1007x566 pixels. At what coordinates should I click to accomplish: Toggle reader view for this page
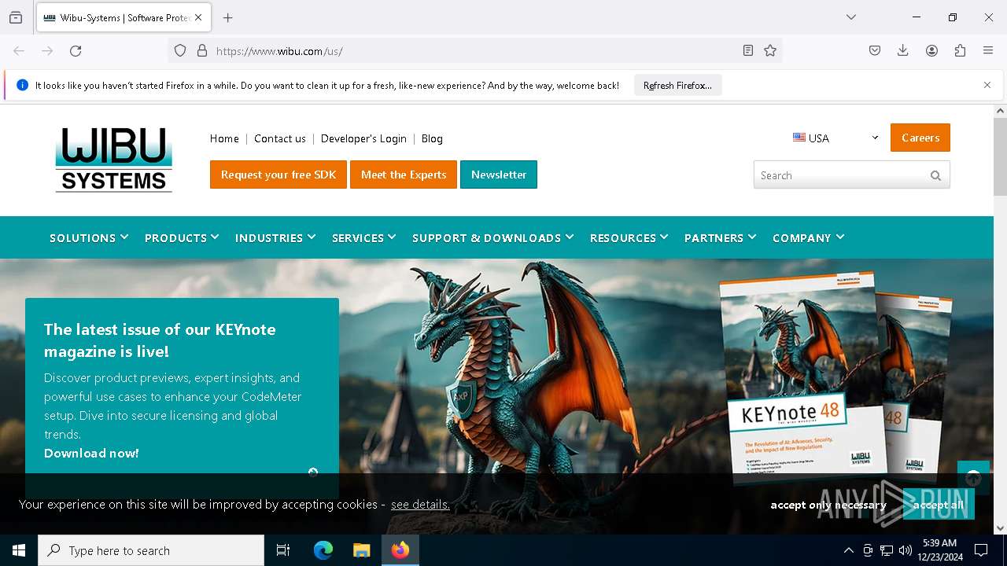point(748,50)
